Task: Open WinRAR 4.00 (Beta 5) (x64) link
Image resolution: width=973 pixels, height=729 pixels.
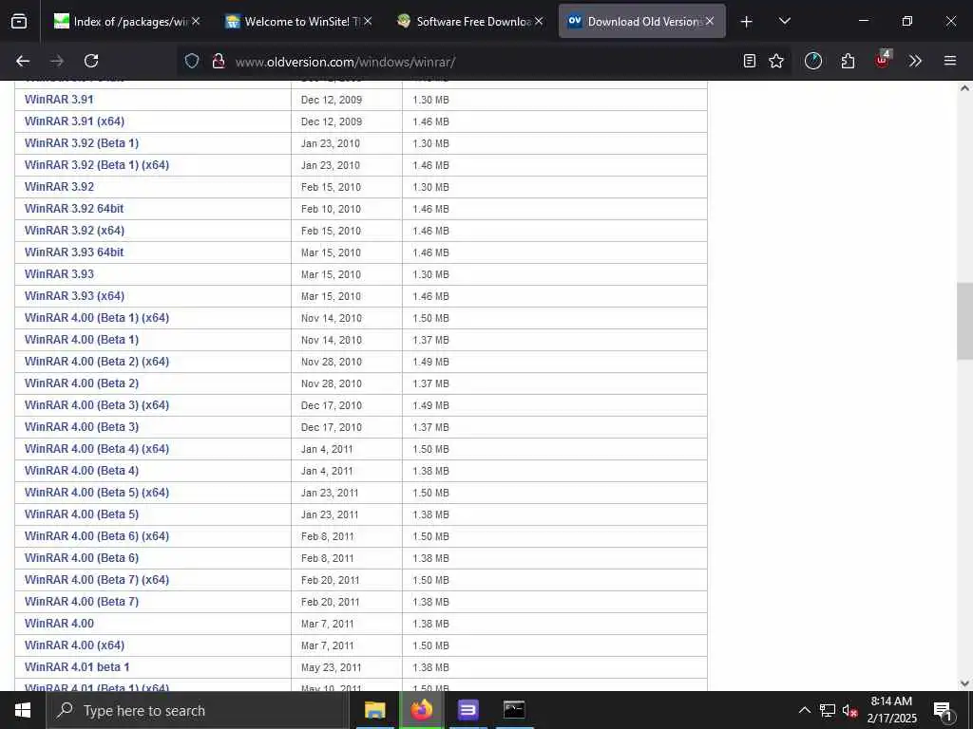Action: click(97, 493)
